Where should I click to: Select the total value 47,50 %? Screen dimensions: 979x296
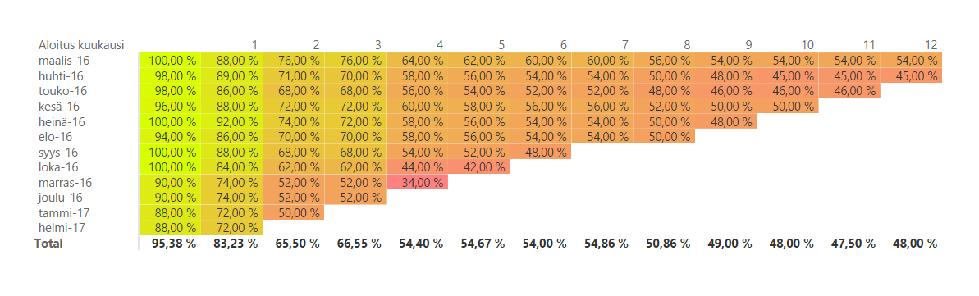[x=853, y=244]
